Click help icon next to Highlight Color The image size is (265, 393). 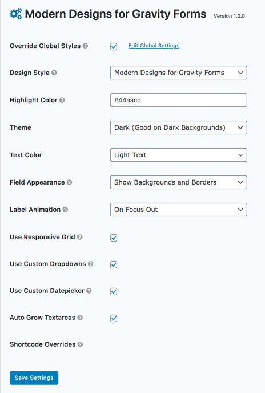pyautogui.click(x=62, y=100)
